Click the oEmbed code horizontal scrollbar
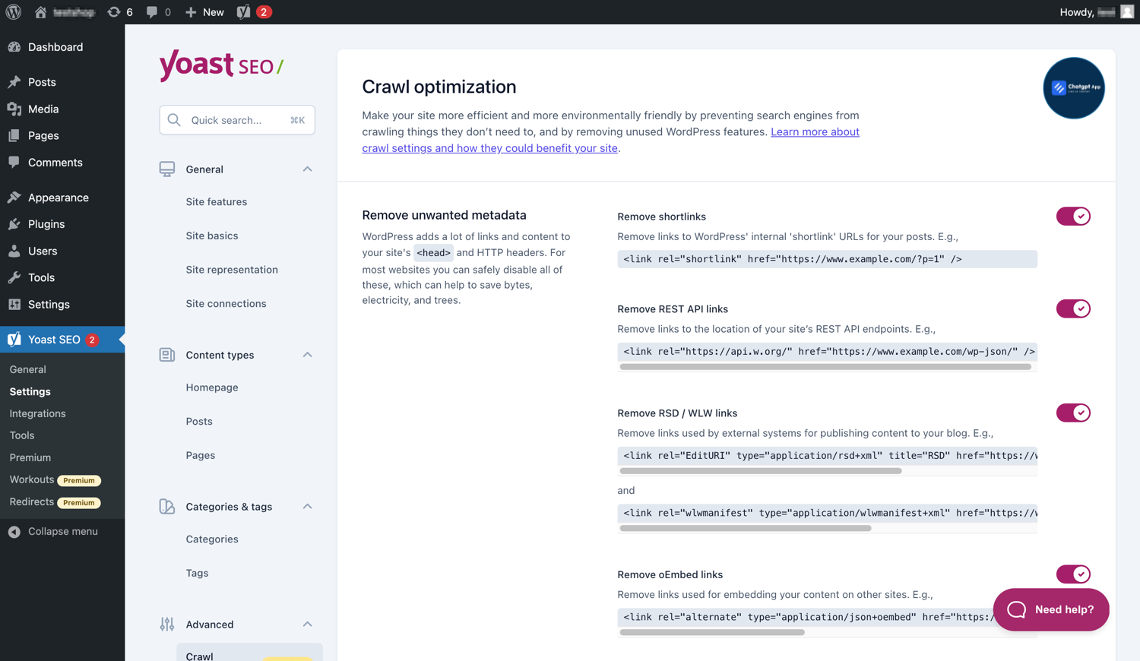Screen dimensions: 1140x661 (x=712, y=632)
